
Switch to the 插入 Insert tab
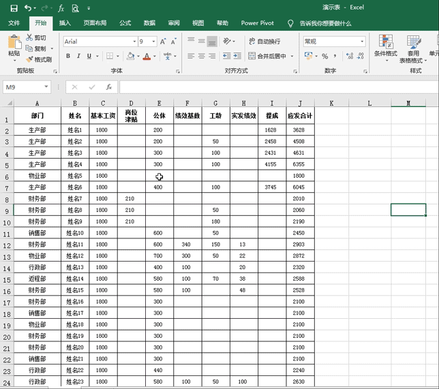coord(65,23)
